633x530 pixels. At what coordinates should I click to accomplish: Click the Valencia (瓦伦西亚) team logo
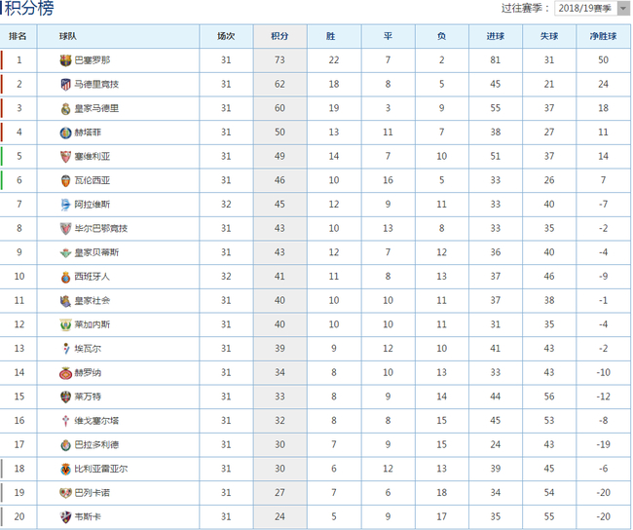66,180
